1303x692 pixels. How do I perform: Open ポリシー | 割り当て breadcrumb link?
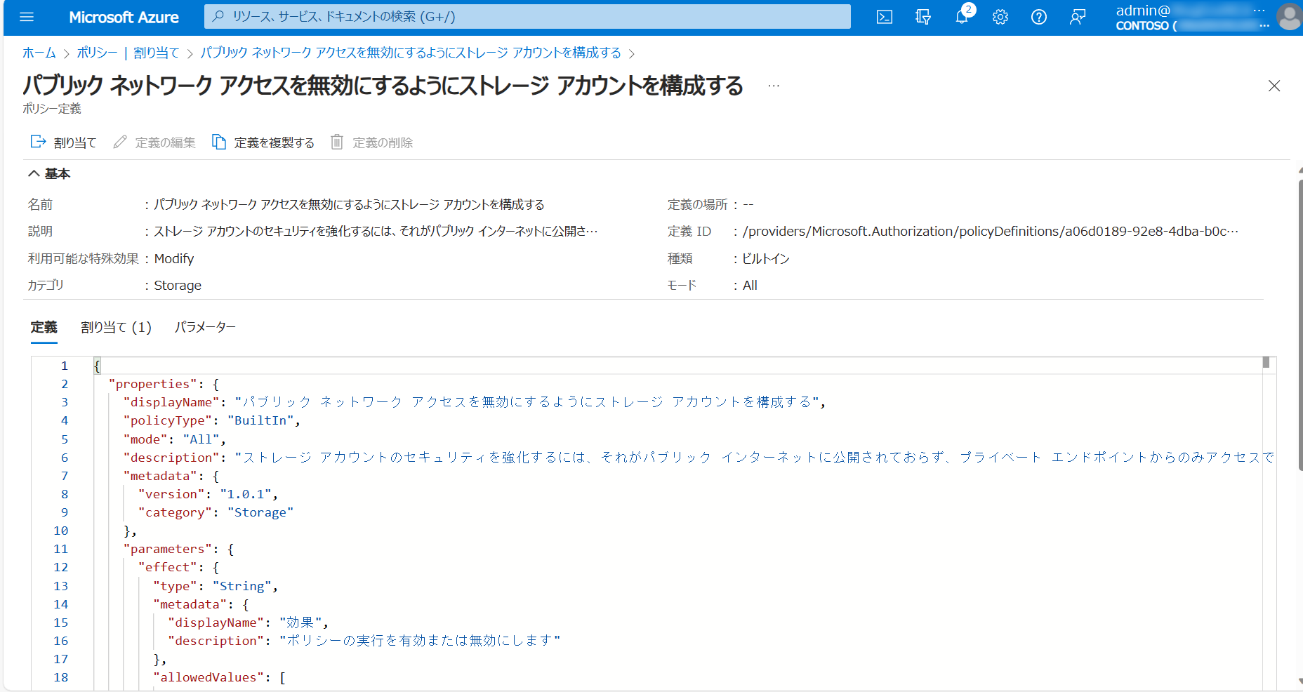pos(128,53)
